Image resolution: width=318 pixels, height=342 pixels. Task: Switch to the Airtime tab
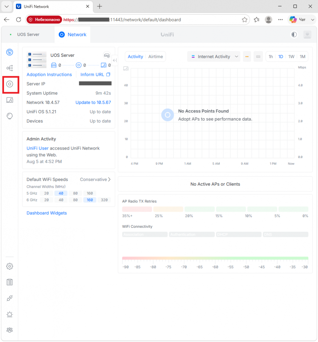pyautogui.click(x=156, y=56)
